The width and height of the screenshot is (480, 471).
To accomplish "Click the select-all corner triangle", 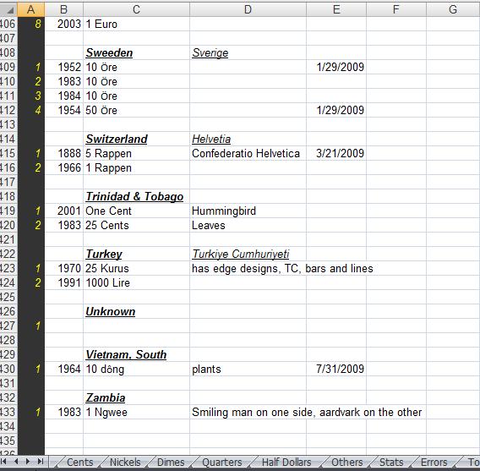I will (10, 10).
